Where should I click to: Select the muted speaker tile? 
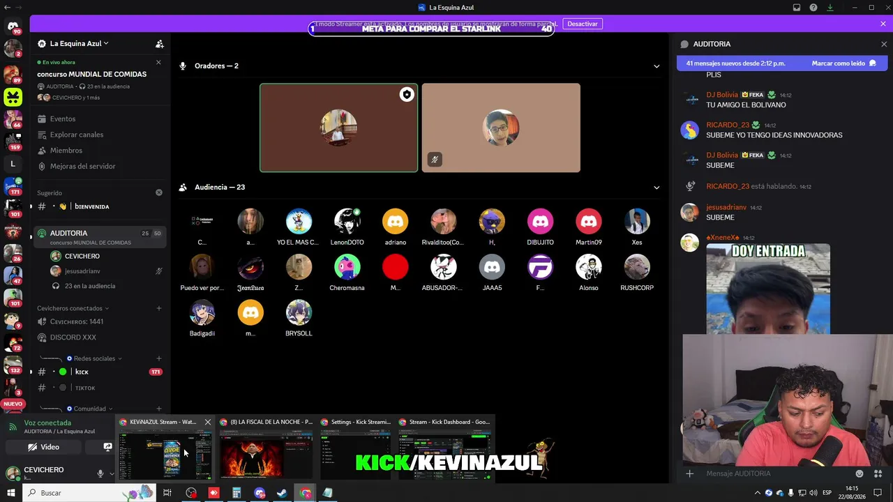(x=501, y=128)
